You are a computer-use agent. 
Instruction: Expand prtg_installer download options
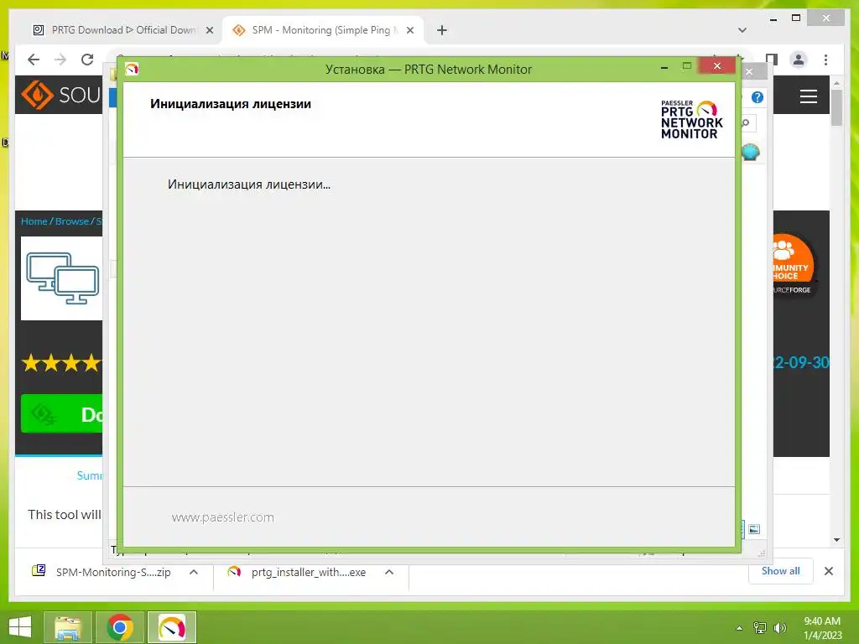[x=389, y=572]
